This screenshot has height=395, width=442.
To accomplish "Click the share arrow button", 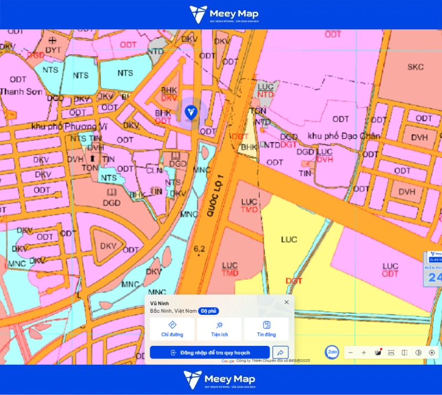I will pyautogui.click(x=281, y=352).
